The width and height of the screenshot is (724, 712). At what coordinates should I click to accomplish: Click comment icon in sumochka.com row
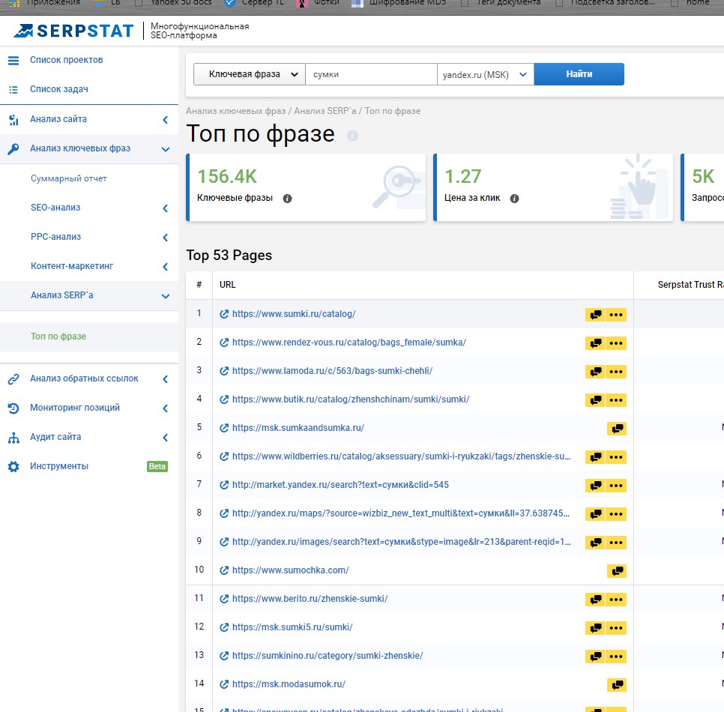(617, 571)
